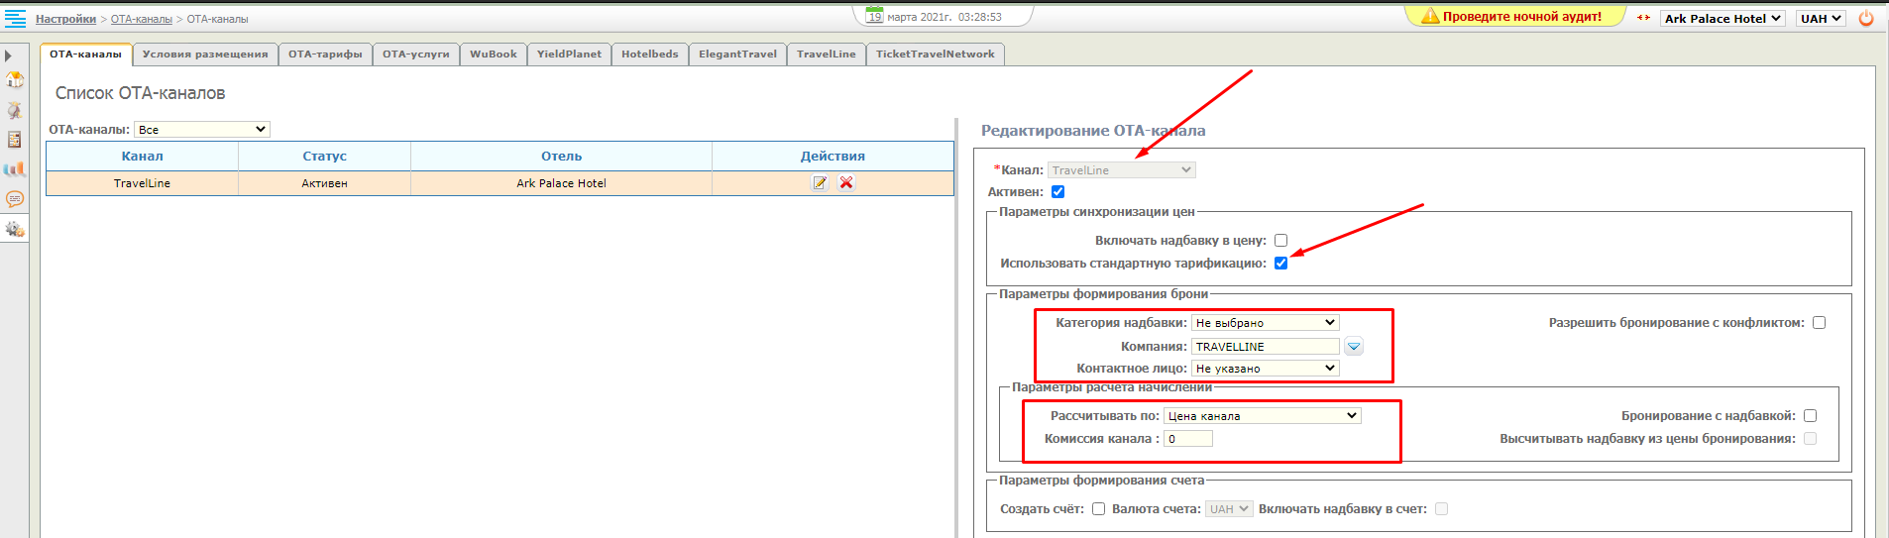The width and height of the screenshot is (1889, 538).
Task: Click the gears settings sidebar icon
Action: click(15, 229)
